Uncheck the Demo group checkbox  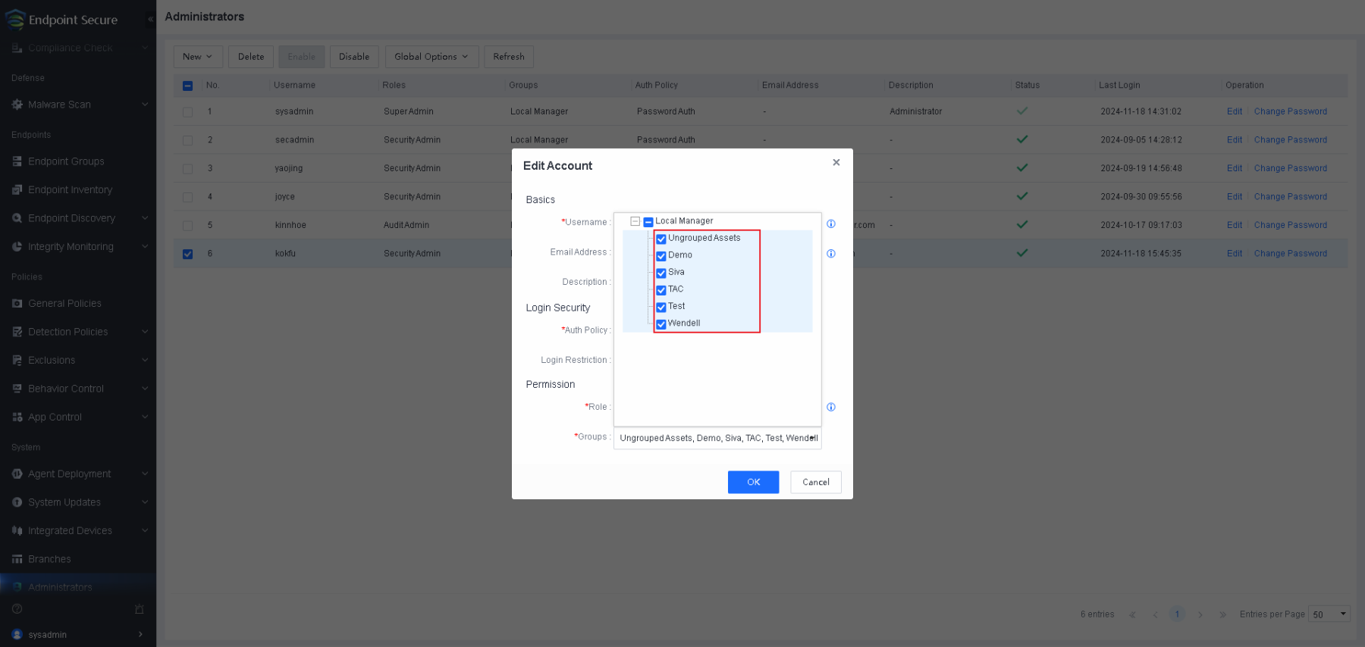tap(661, 256)
